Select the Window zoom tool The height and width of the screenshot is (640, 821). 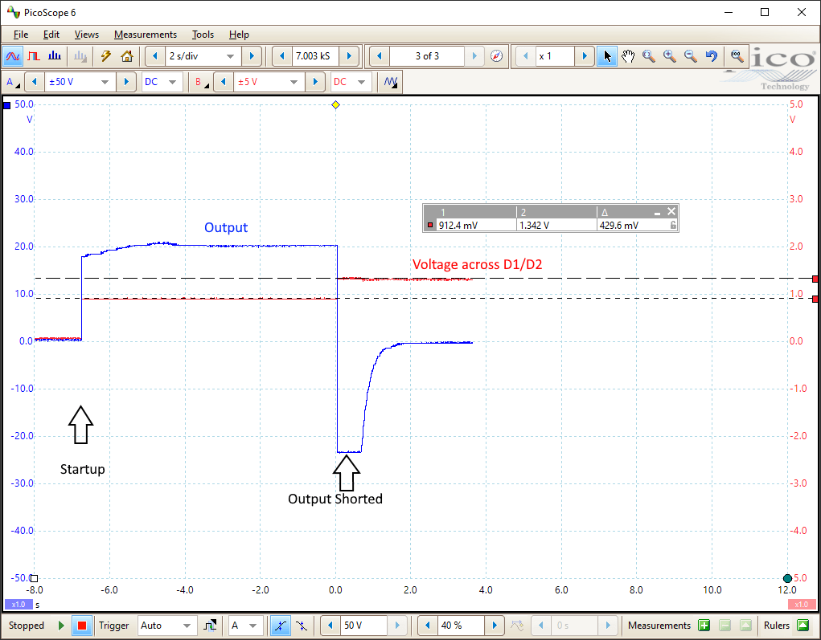tap(649, 56)
